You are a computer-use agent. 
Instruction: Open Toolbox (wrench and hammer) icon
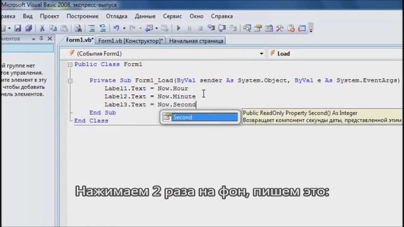280,28
